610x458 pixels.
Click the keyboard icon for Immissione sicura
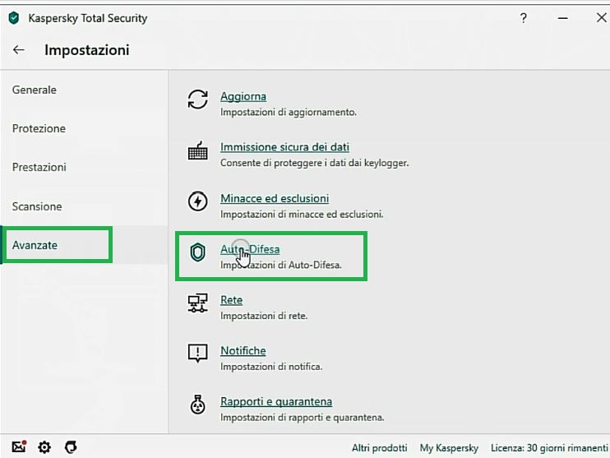[197, 150]
